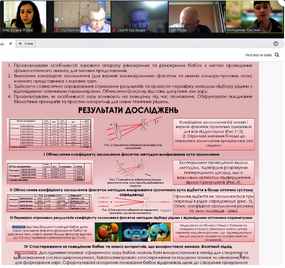Click the Create new tab button
285x268 pixels.
(x=26, y=44)
